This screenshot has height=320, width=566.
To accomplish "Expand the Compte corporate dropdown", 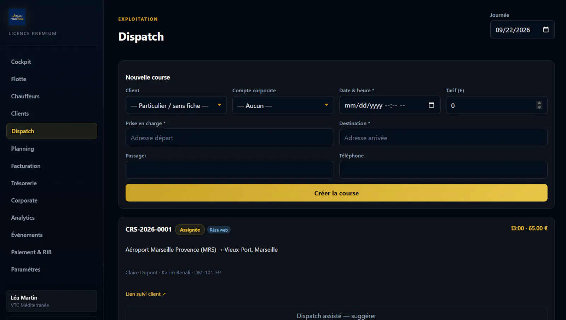I will (x=283, y=105).
